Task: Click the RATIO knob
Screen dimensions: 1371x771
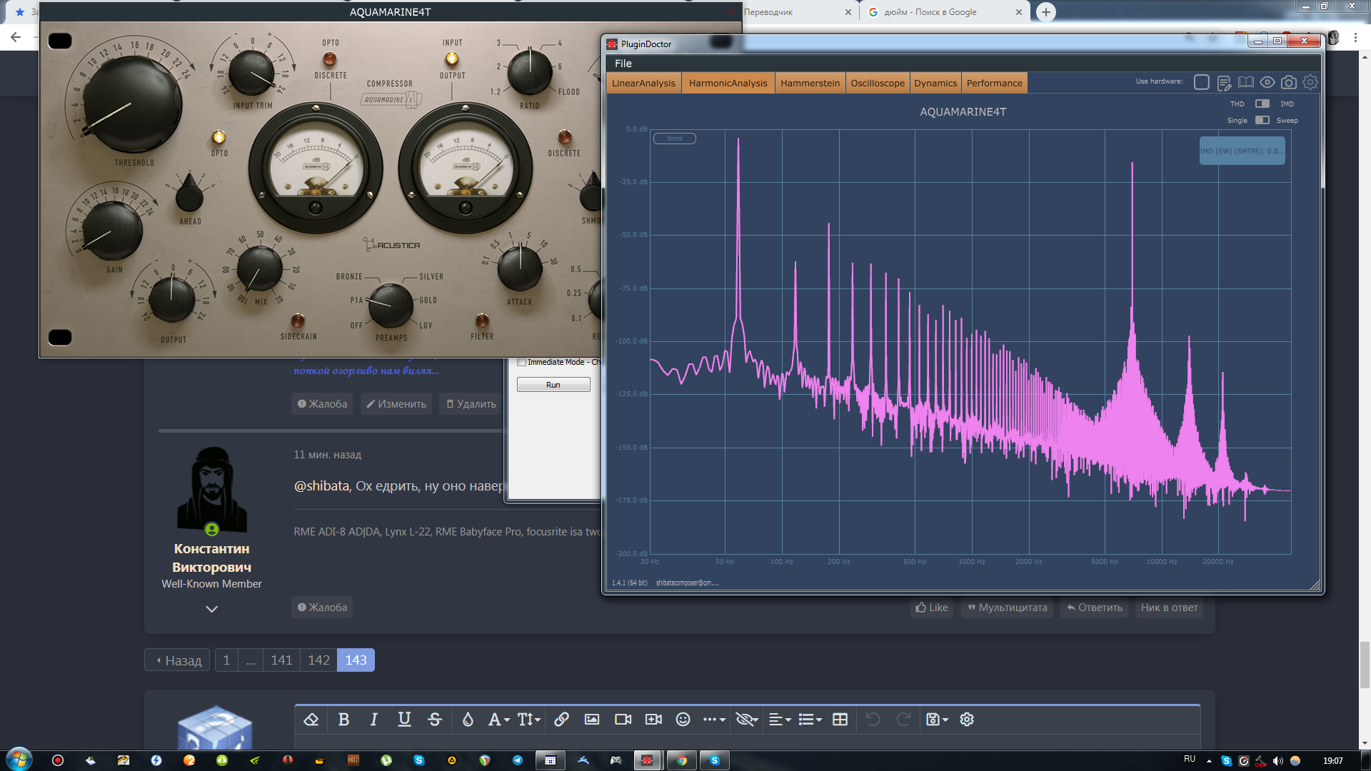Action: pyautogui.click(x=530, y=72)
